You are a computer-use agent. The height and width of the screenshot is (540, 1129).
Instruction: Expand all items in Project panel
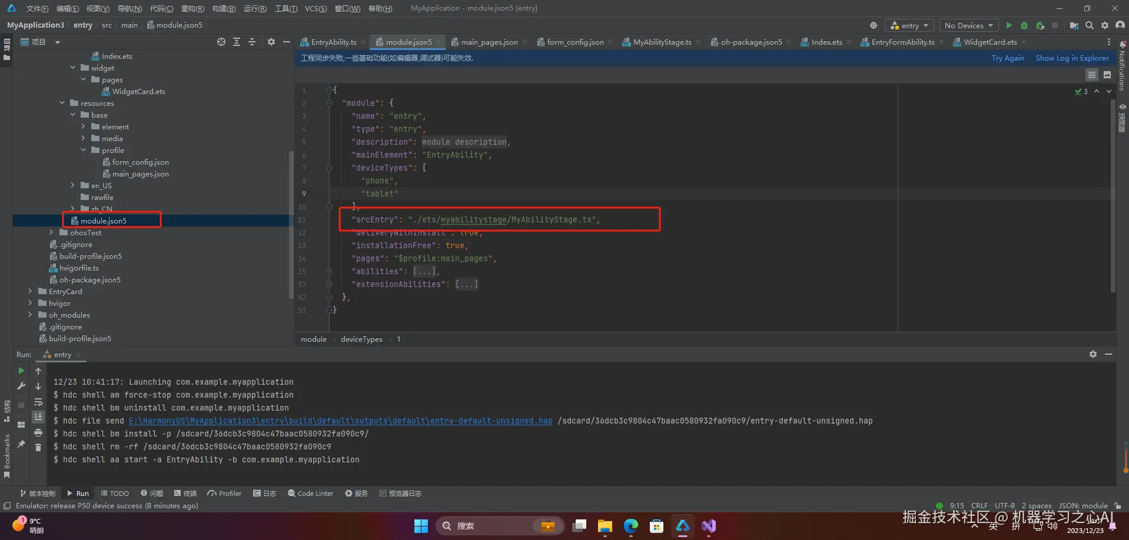236,42
